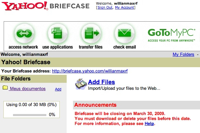Click the transfer files green icon
This screenshot has height=133, width=200.
(90, 34)
